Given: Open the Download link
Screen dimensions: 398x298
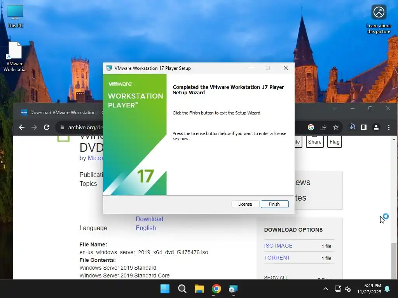Looking at the screenshot, I should coord(149,219).
